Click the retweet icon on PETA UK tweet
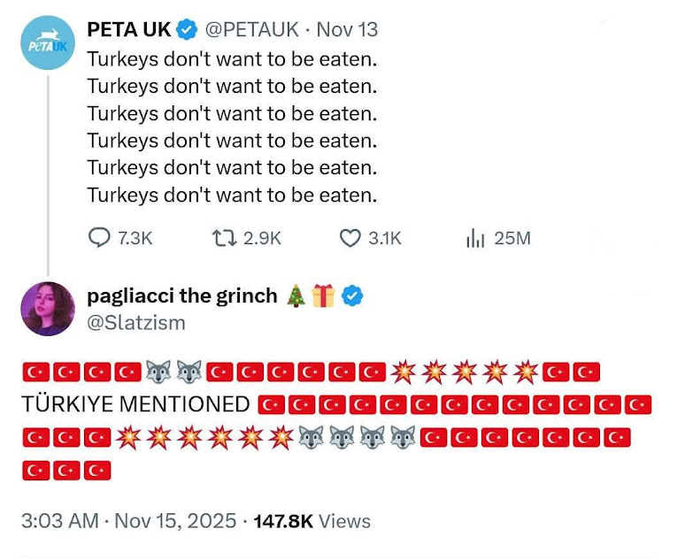This screenshot has width=677, height=560. [x=222, y=238]
